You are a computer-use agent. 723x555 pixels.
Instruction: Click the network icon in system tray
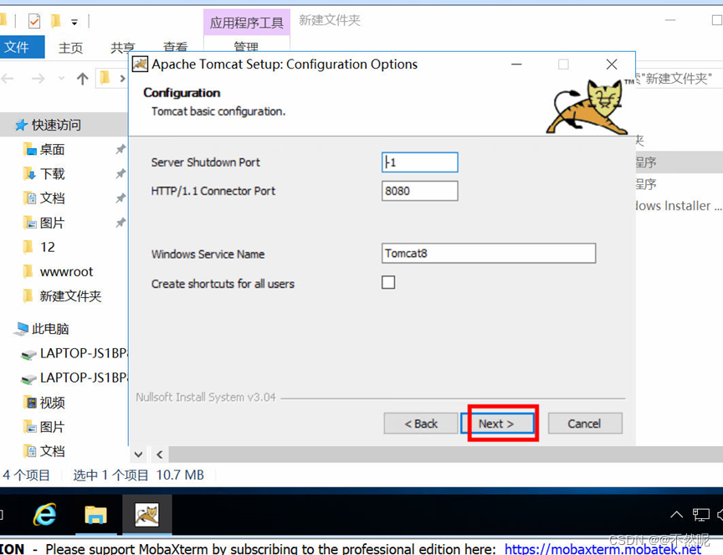(701, 515)
